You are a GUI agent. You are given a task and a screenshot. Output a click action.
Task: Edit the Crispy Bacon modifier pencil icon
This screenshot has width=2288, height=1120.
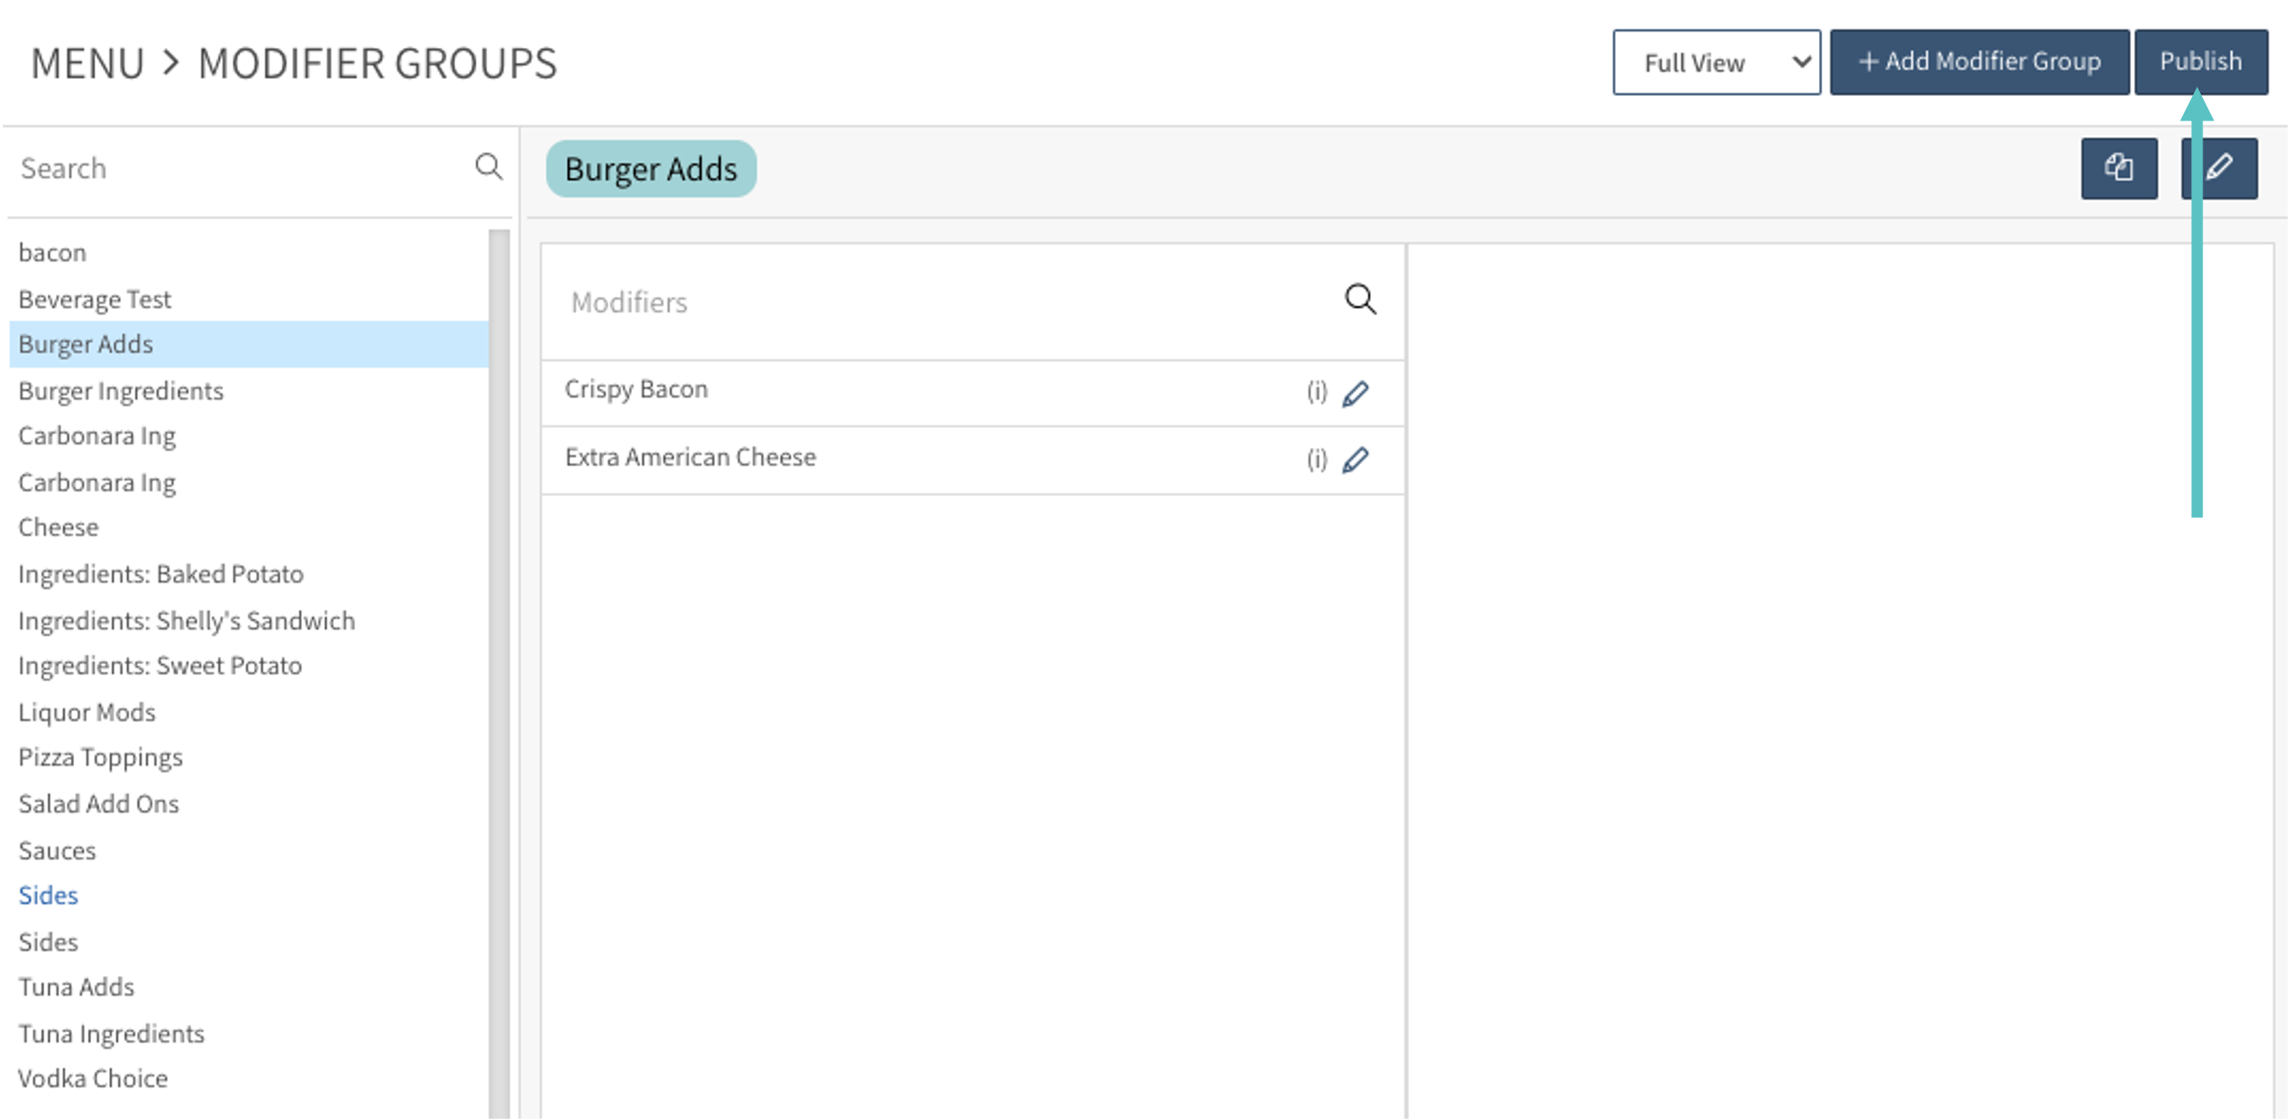1355,393
